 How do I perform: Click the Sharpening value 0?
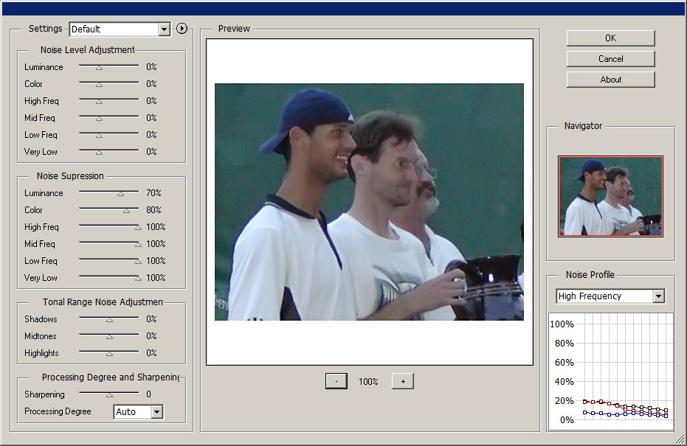(x=148, y=394)
